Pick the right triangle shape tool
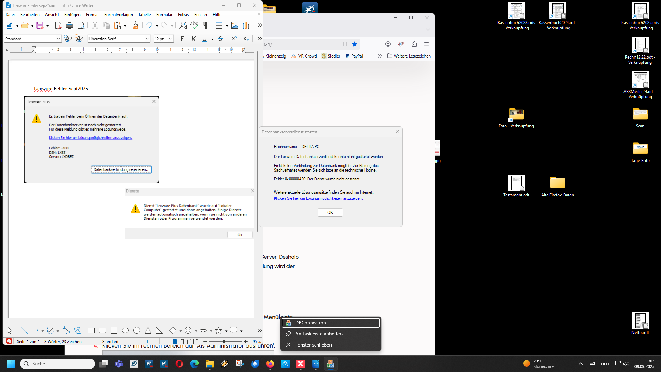The height and width of the screenshot is (372, 661). pyautogui.click(x=159, y=331)
